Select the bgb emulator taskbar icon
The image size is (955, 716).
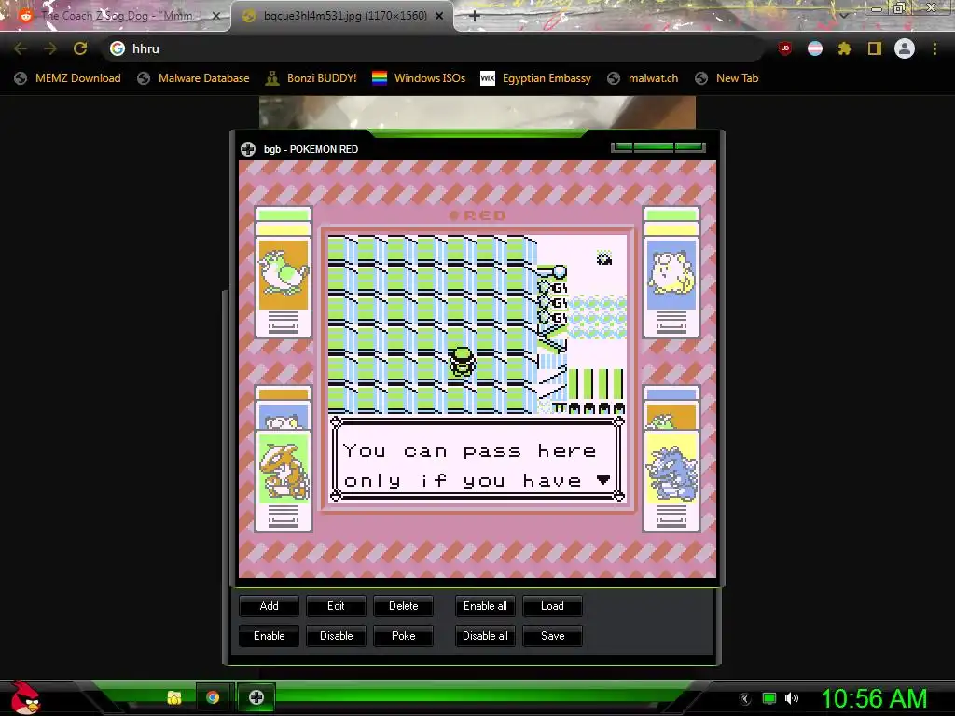pyautogui.click(x=256, y=697)
